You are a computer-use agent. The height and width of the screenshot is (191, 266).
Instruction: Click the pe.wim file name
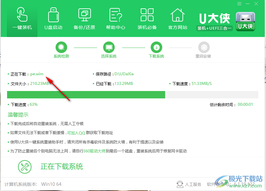pyautogui.click(x=37, y=74)
